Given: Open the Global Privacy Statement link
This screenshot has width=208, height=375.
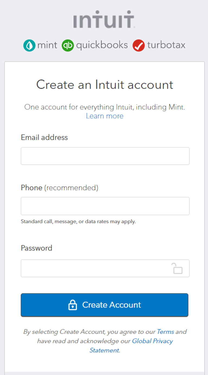Looking at the screenshot, I should tap(152, 341).
